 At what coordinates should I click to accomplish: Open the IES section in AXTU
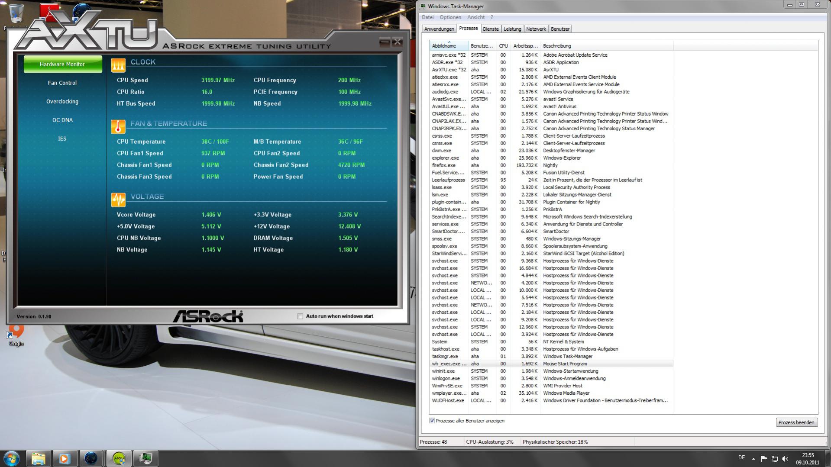coord(62,138)
